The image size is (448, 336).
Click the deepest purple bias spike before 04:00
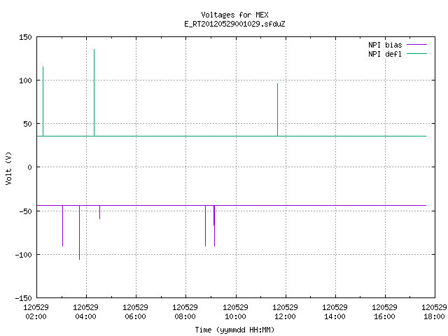[79, 232]
